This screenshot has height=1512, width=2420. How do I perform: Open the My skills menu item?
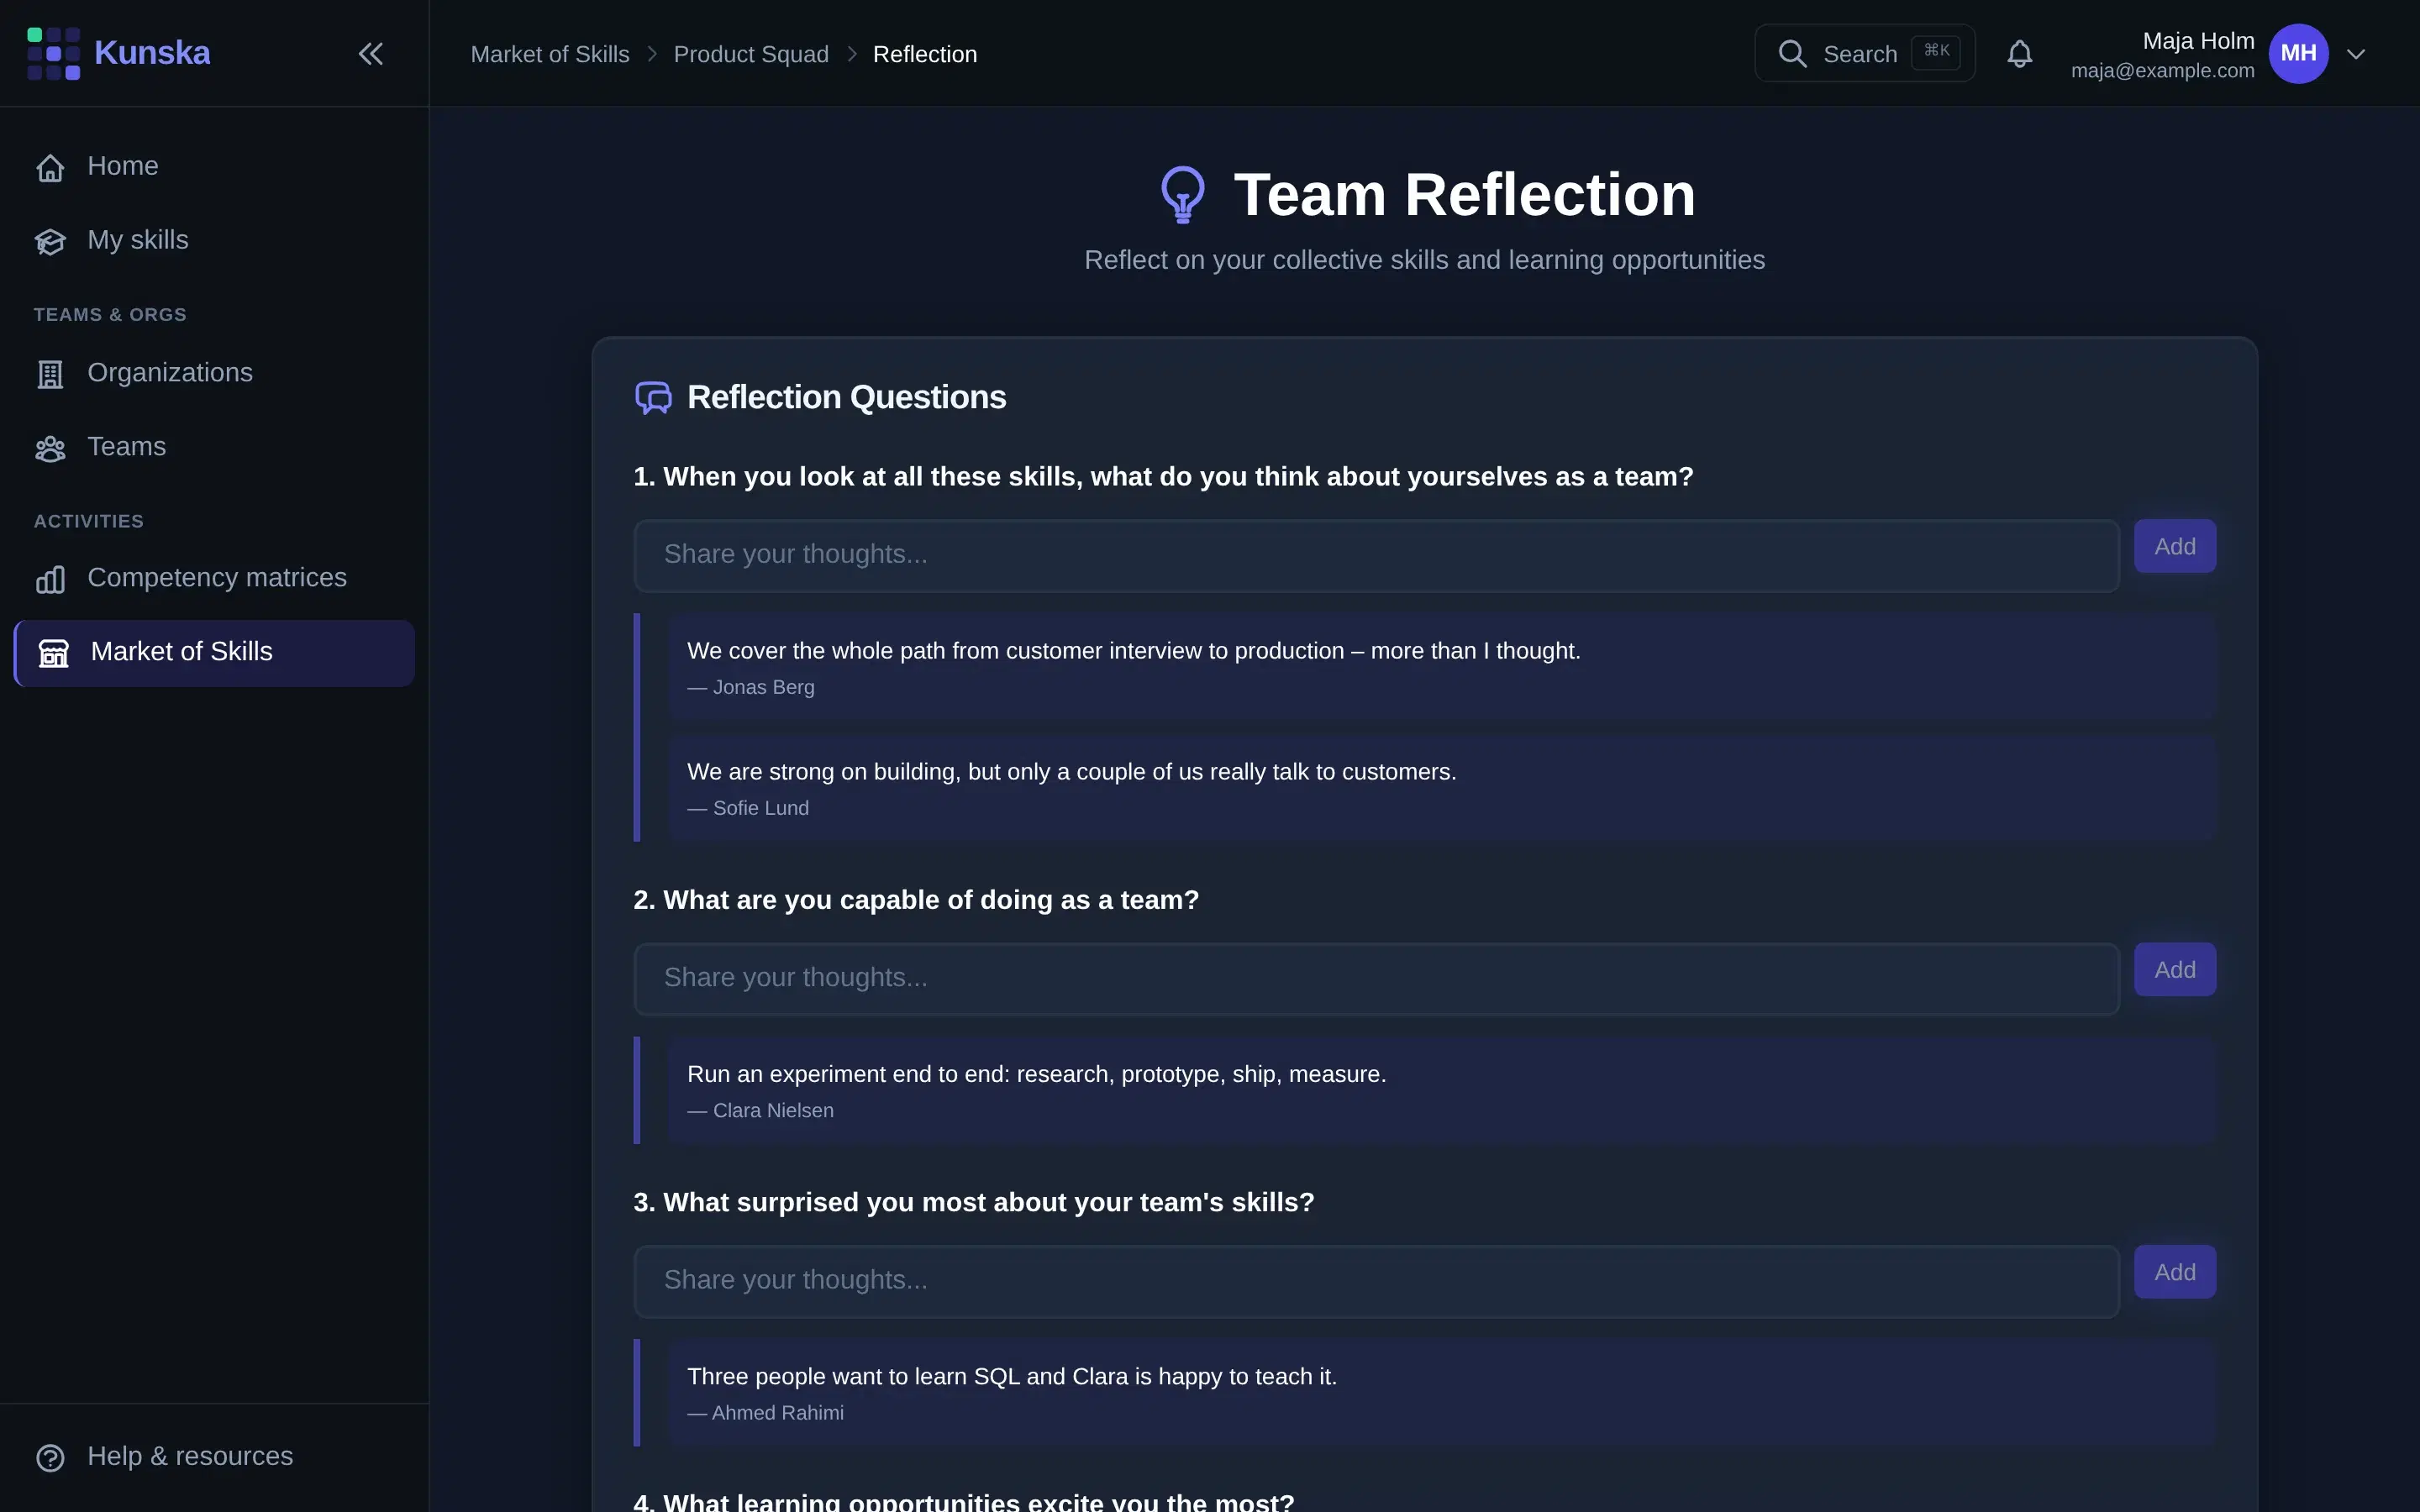point(214,240)
